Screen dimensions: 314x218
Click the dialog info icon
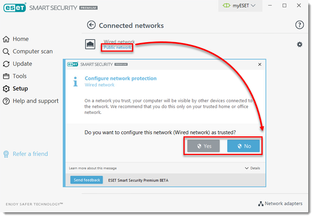click(75, 81)
